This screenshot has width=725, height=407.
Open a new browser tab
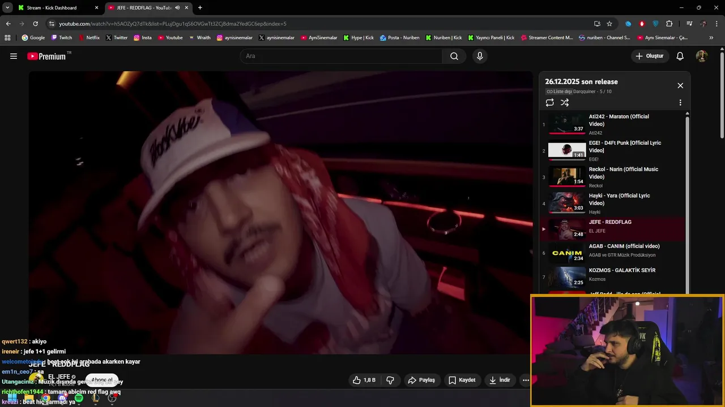tap(200, 8)
